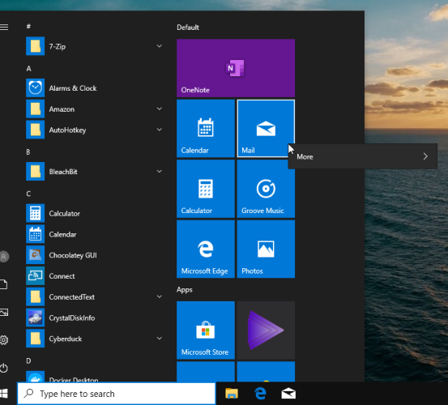Open Alarms & Clock from app list
The width and height of the screenshot is (448, 405).
point(94,88)
